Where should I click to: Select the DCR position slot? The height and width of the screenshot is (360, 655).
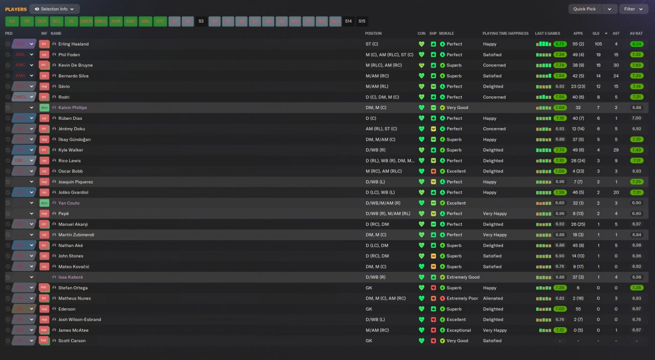pyautogui.click(x=41, y=22)
